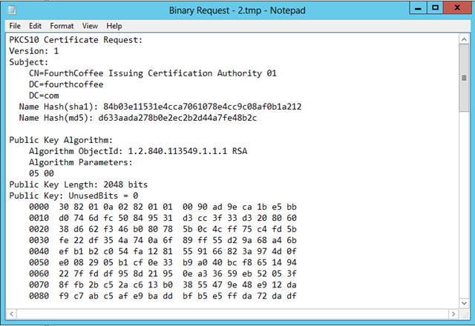Open the File menu
475x326 pixels.
[x=15, y=26]
